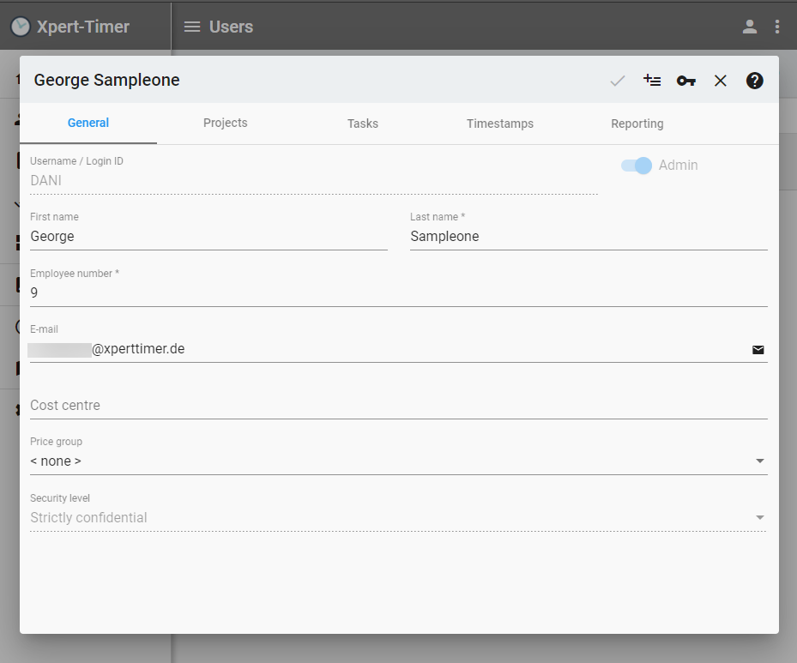This screenshot has width=797, height=663.
Task: Open the hamburger menu beside Users
Action: tap(192, 27)
